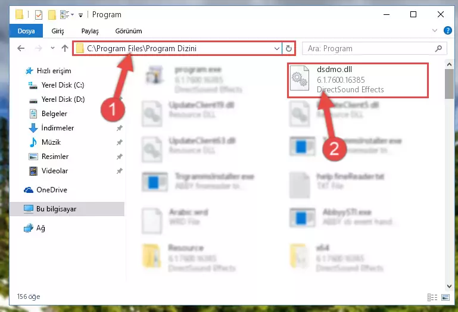Switch to details view in status bar
This screenshot has width=458, height=312.
(432, 297)
